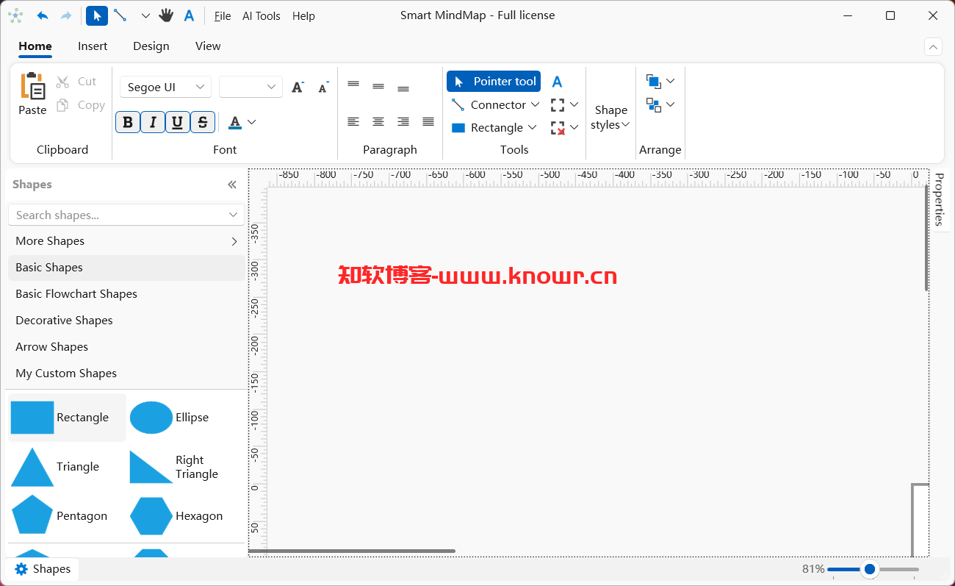Click the Undo arrow in title bar
955x586 pixels.
43,15
